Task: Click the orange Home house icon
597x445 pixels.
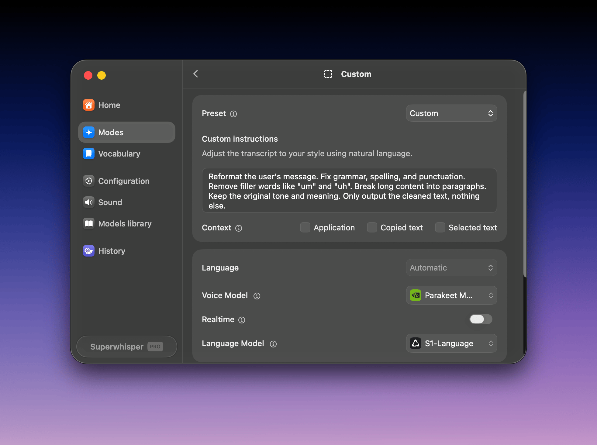Action: tap(89, 105)
